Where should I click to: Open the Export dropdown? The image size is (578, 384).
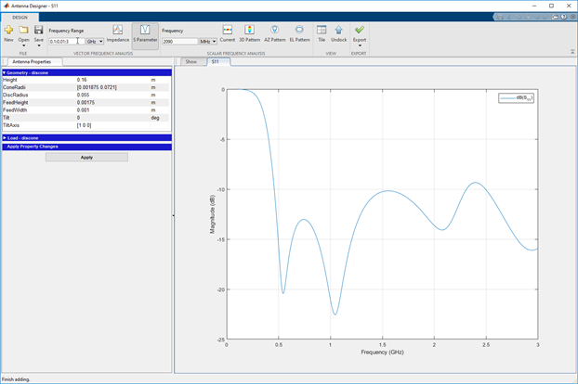pyautogui.click(x=360, y=45)
